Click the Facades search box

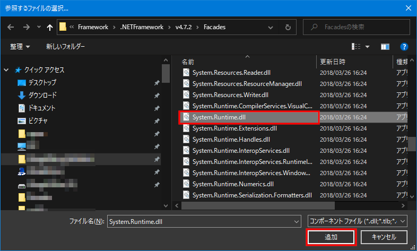(x=355, y=27)
